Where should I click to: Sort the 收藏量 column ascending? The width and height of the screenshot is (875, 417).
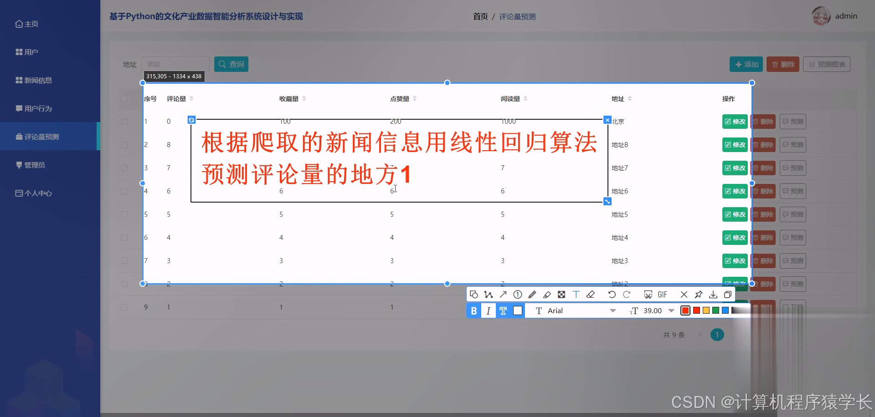[x=304, y=96]
